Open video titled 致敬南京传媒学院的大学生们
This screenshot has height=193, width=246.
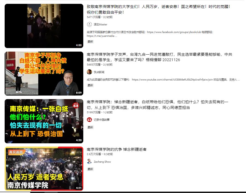[158, 9]
